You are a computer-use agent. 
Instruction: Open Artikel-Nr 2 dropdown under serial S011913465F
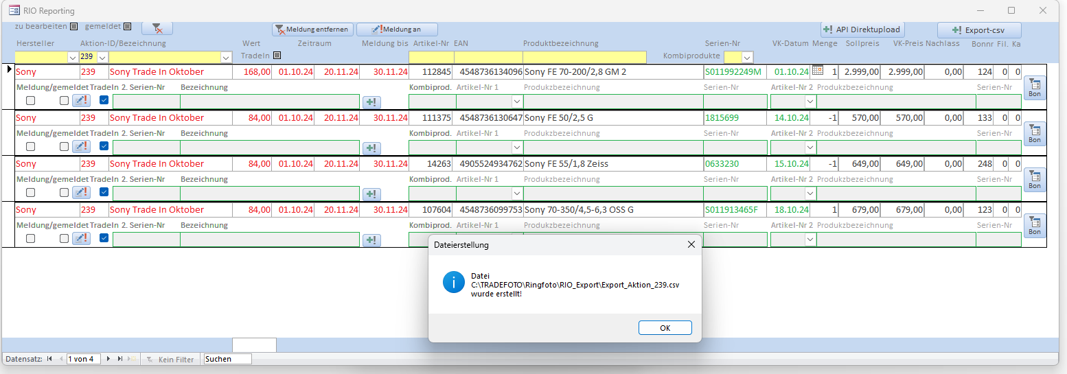click(x=810, y=239)
